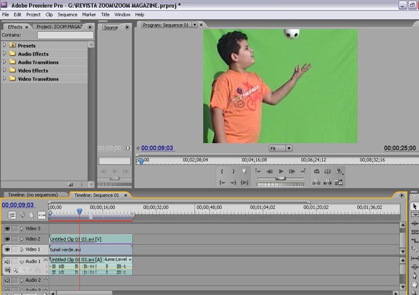Select the Ripple Edit tool
The image size is (419, 295).
414,224
